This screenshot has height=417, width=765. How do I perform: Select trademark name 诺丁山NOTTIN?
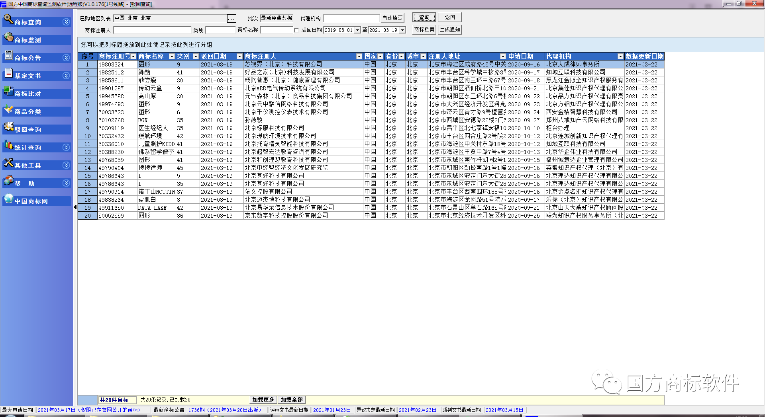coord(156,192)
